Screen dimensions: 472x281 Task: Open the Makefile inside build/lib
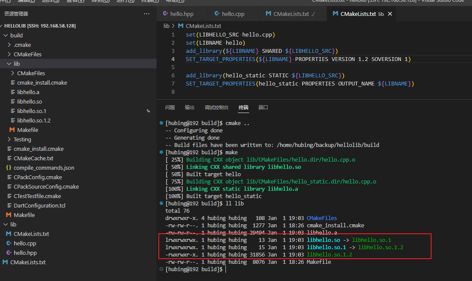[28, 130]
